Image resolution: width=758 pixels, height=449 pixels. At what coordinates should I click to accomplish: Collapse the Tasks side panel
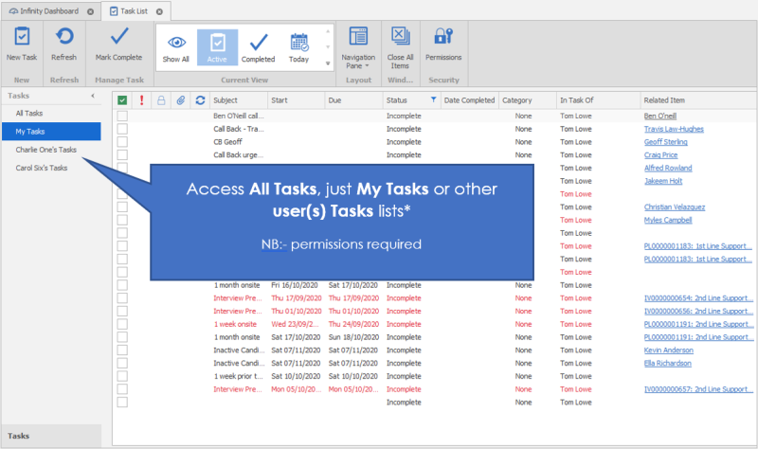pyautogui.click(x=92, y=96)
